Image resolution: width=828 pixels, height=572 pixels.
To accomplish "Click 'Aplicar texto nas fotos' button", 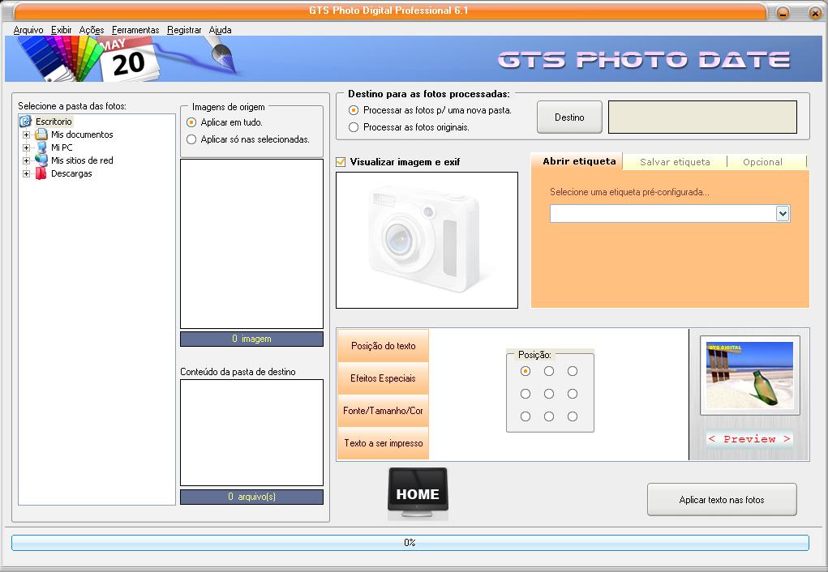I will coord(721,500).
